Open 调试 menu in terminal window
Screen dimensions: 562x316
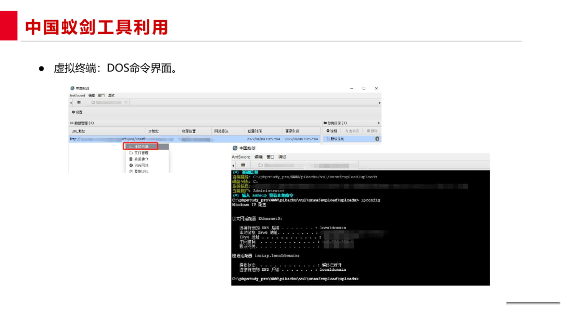point(282,157)
